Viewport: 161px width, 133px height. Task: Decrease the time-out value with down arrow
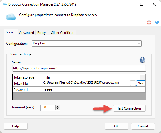57,109
